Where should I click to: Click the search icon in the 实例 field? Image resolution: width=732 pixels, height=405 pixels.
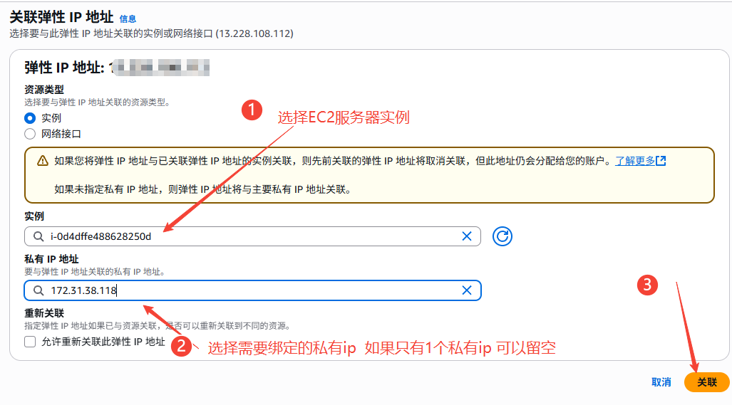click(x=38, y=236)
